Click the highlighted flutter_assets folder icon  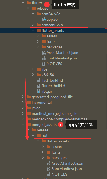click(x=39, y=30)
